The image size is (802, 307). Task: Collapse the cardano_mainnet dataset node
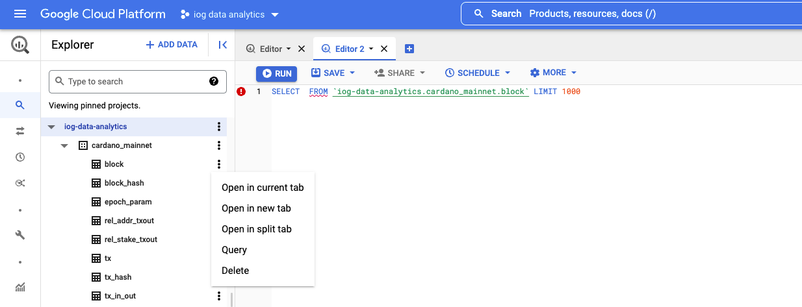click(x=64, y=145)
